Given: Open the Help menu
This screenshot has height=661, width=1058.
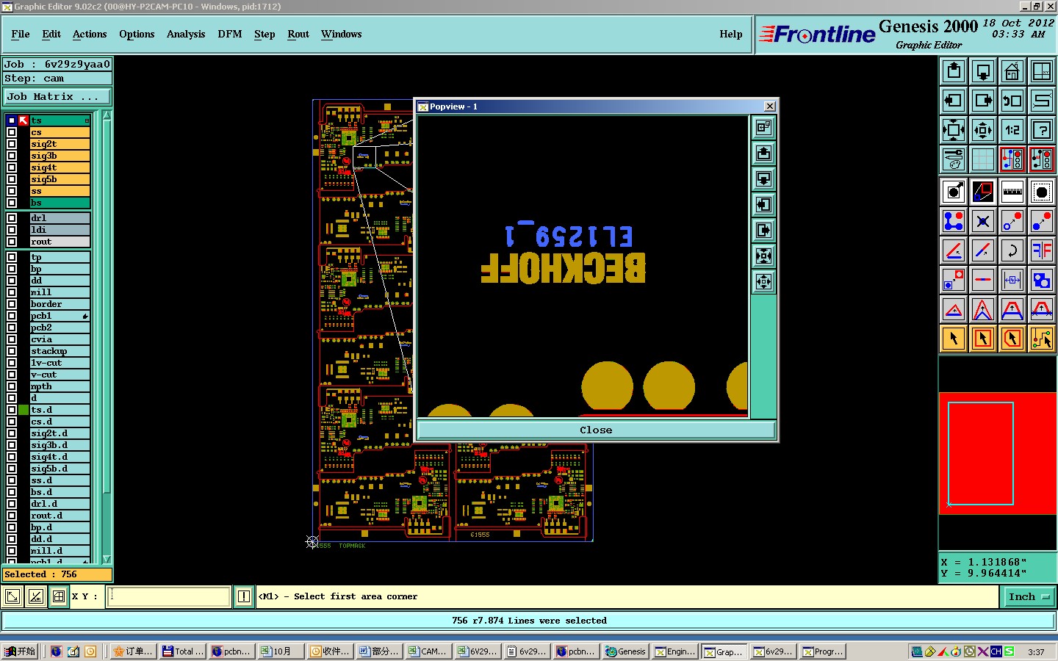Looking at the screenshot, I should point(731,34).
